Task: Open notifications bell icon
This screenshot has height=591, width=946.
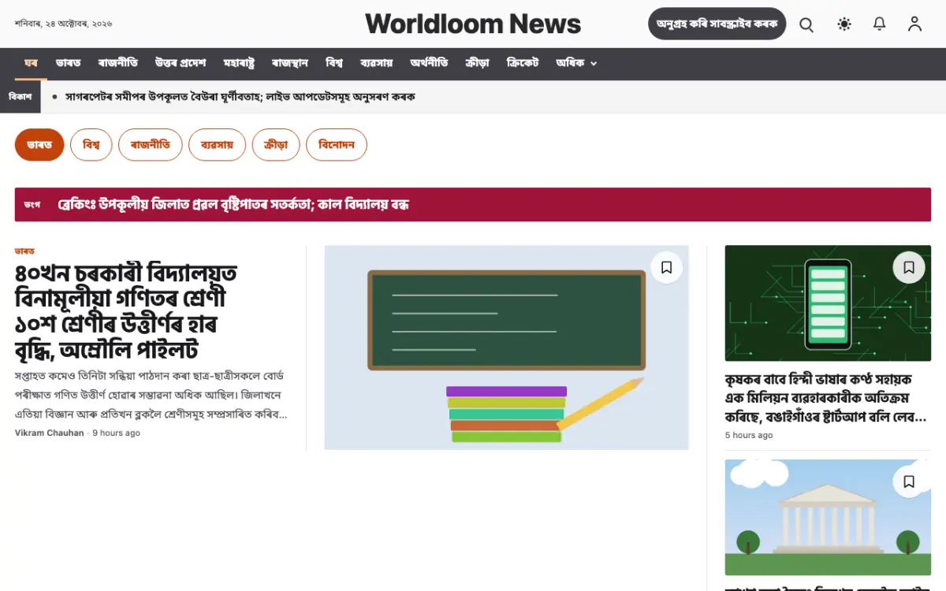Action: click(880, 24)
